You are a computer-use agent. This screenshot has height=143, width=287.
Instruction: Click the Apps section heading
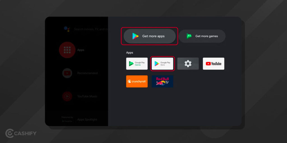[x=129, y=53]
